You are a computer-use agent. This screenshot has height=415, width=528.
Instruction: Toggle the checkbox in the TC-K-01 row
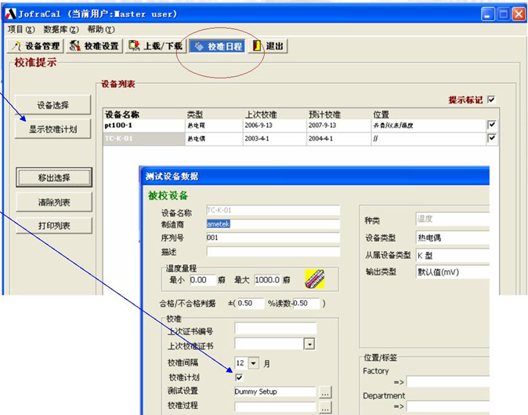[491, 138]
